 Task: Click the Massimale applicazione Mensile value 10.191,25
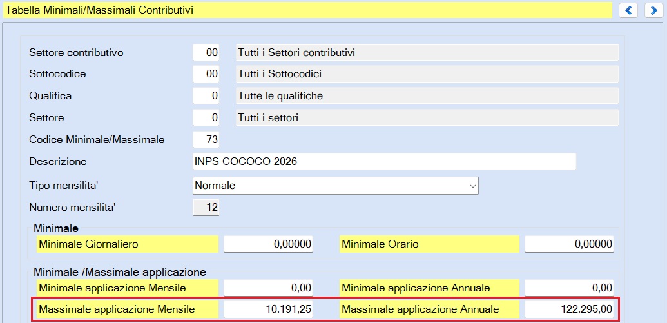click(269, 310)
